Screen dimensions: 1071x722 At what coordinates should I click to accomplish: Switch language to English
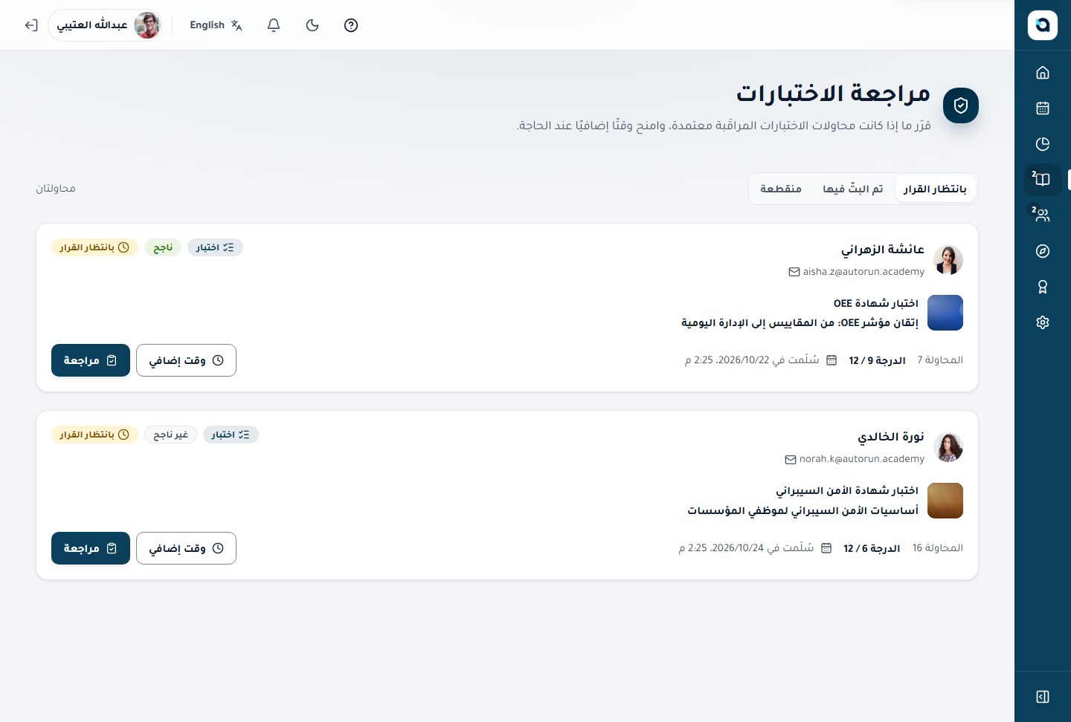tap(216, 25)
